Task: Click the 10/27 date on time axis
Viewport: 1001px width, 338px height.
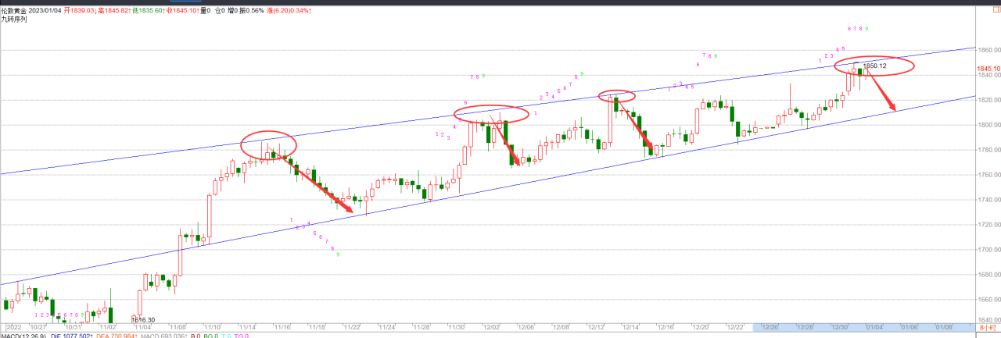Action: (x=39, y=327)
